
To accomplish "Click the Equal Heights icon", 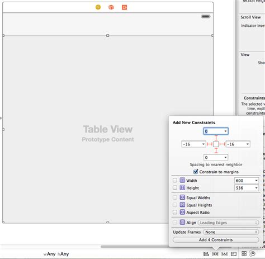I will click(182, 205).
